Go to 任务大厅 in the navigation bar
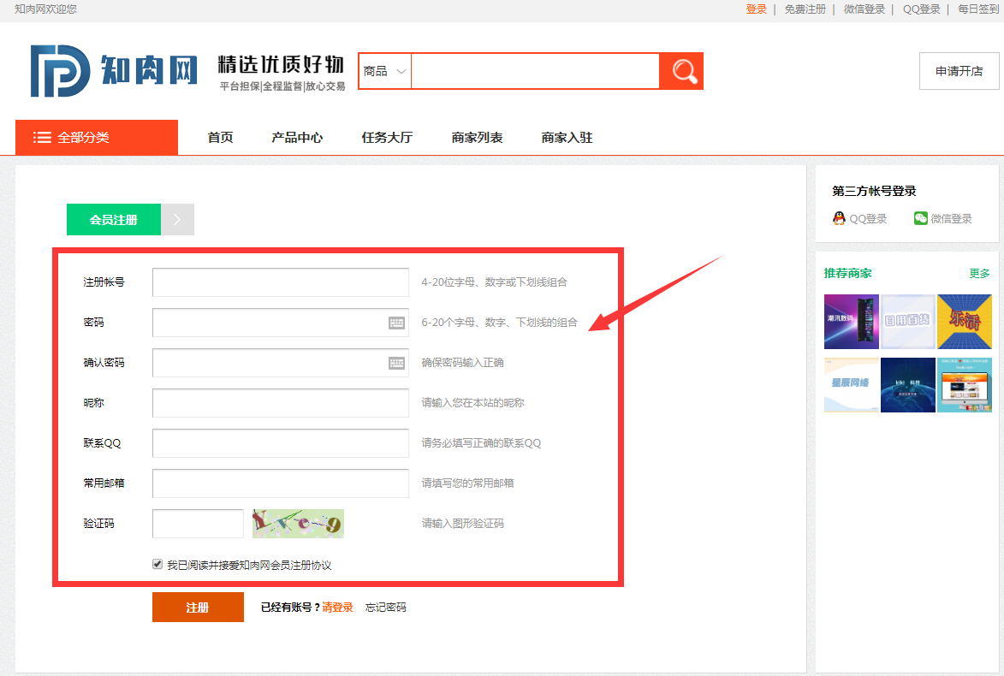Screen dimensions: 1004x676 pyautogui.click(x=387, y=138)
